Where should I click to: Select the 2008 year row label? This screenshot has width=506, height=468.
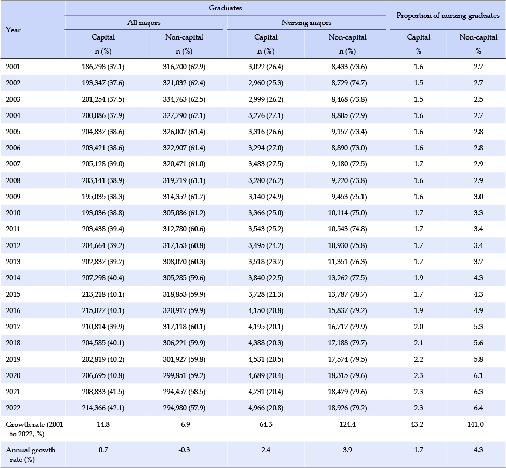click(x=13, y=180)
